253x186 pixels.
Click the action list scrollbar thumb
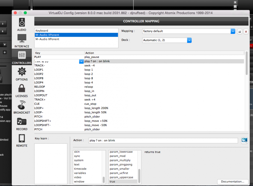(139, 176)
